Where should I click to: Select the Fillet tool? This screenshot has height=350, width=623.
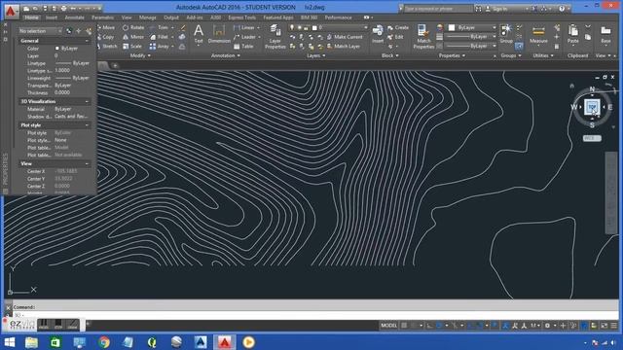[x=160, y=37]
